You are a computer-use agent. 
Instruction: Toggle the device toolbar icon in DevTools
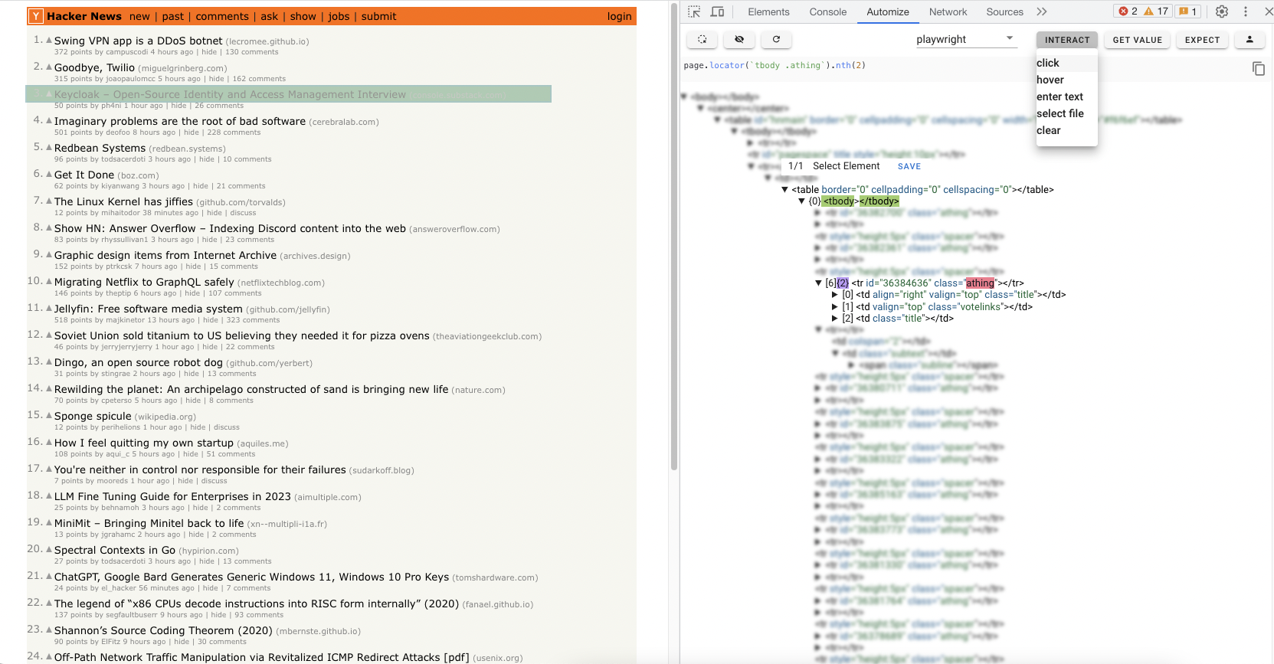point(717,11)
